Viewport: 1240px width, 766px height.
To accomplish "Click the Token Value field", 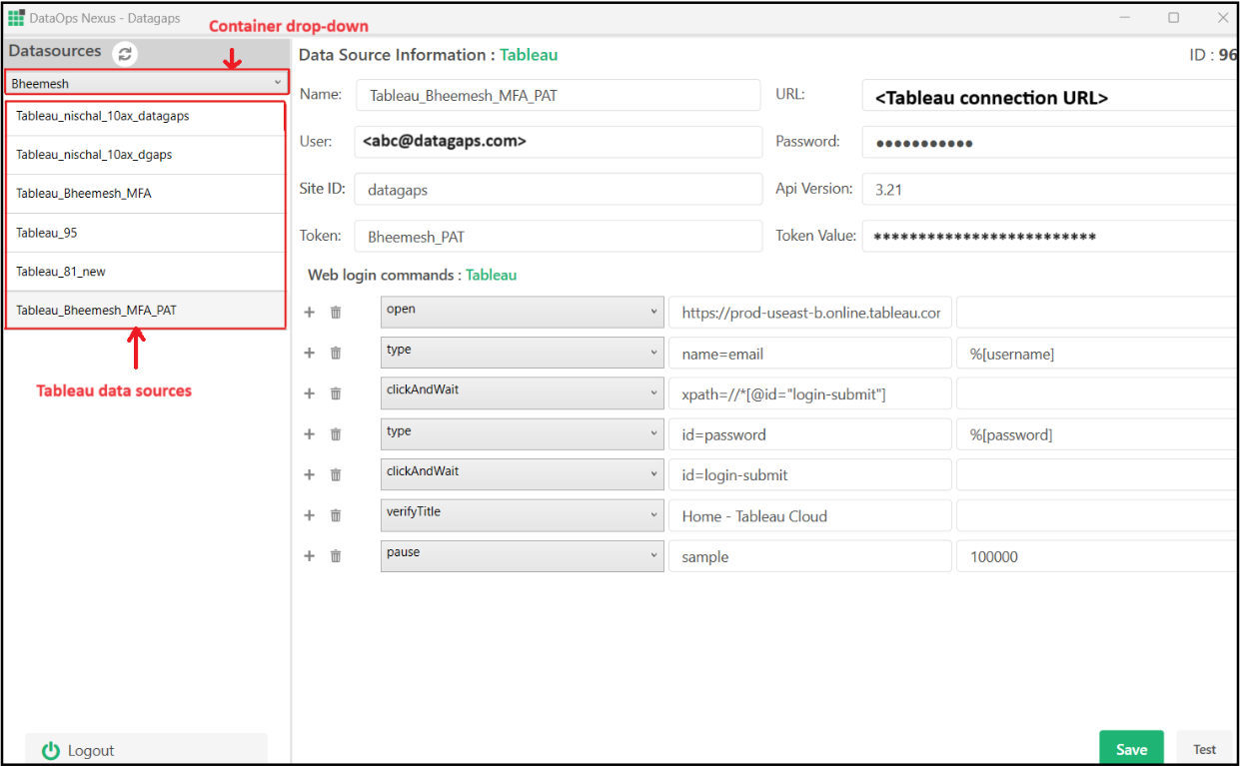I will click(x=1049, y=237).
